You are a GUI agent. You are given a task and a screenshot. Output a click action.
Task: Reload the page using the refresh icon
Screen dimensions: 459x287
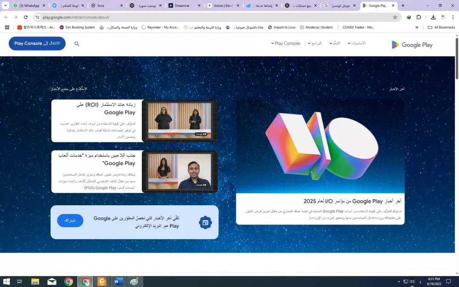point(26,17)
